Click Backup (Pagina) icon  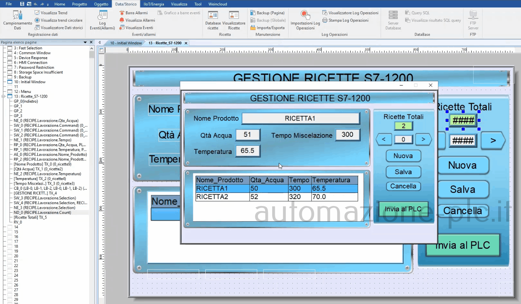[x=253, y=13]
